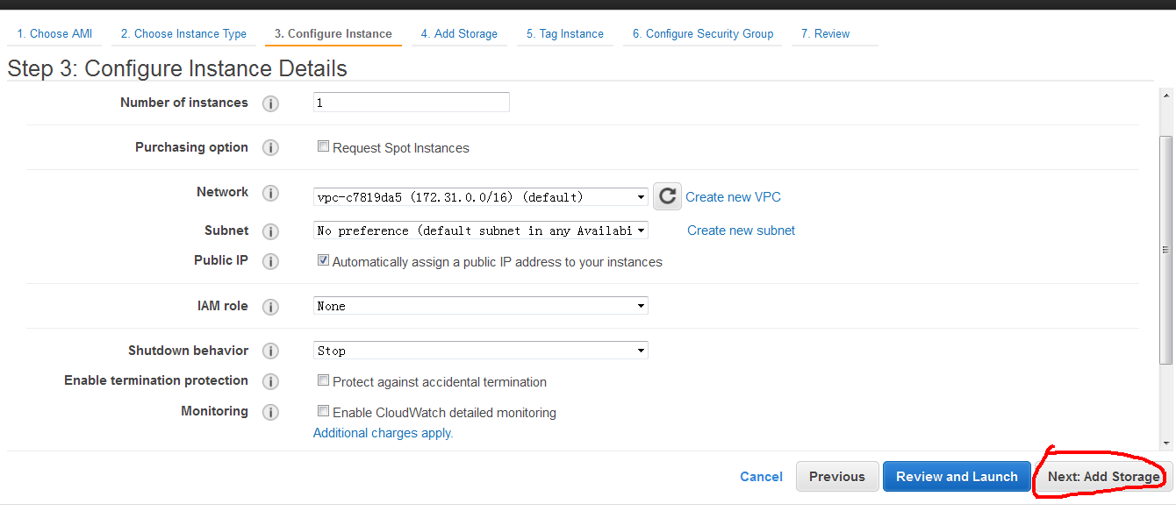This screenshot has width=1176, height=511.
Task: Click the Review and Launch button
Action: (957, 477)
